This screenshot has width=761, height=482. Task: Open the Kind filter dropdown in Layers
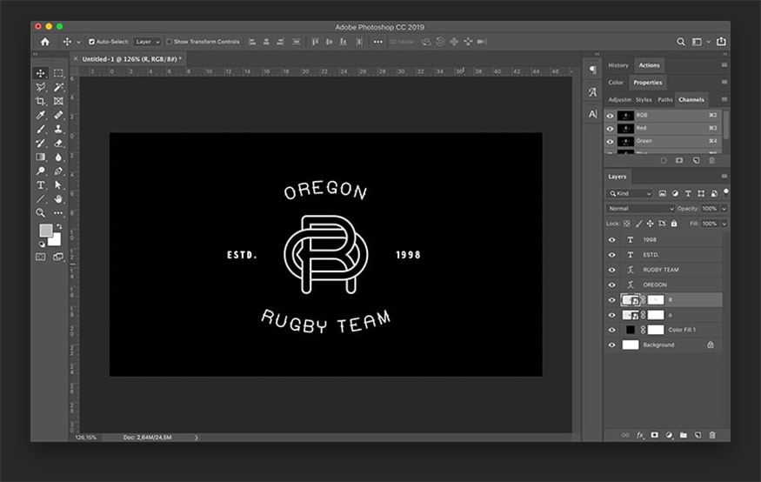click(x=631, y=193)
